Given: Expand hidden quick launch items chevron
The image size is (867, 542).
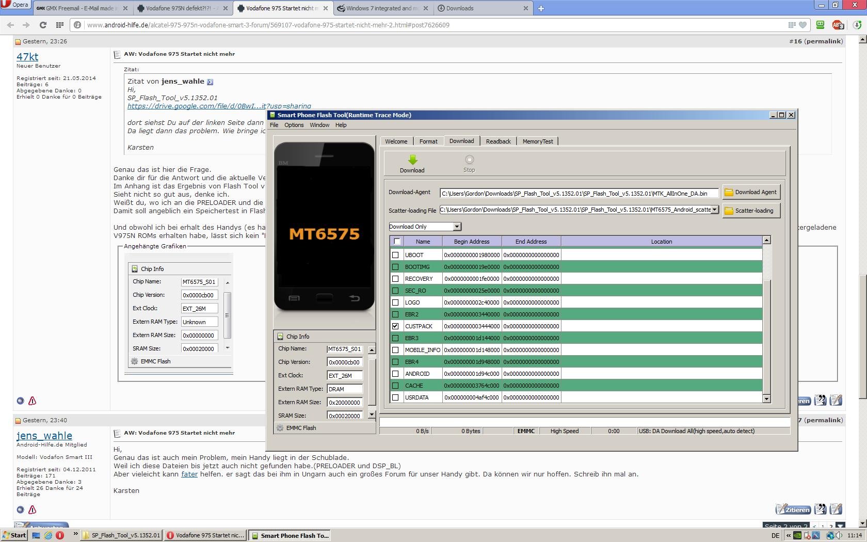Looking at the screenshot, I should (x=75, y=534).
